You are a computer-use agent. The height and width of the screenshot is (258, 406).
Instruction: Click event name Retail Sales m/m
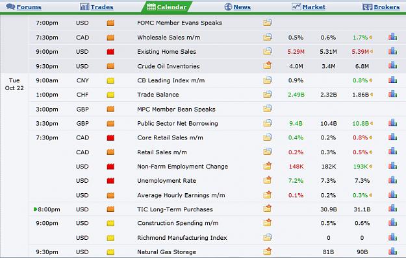click(x=162, y=152)
